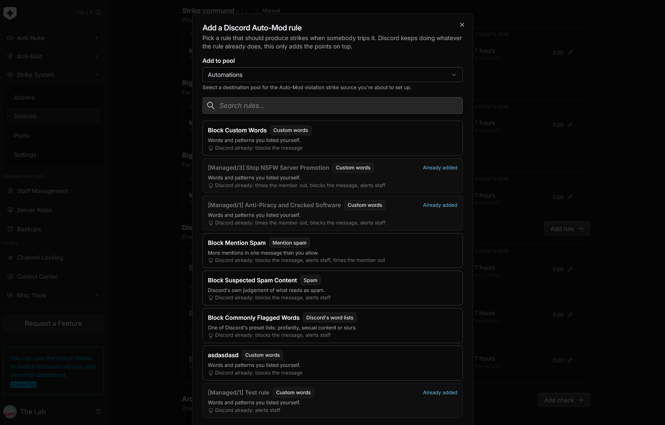Click lightbulb icon in Block Suspected Spam card

[x=211, y=298]
